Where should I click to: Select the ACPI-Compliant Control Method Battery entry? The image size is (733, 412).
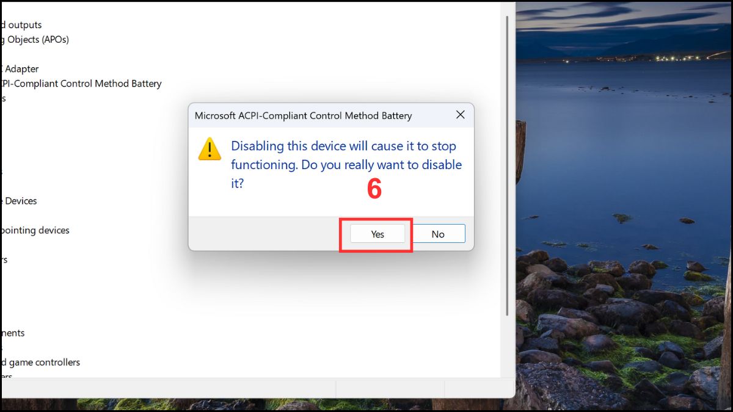81,84
